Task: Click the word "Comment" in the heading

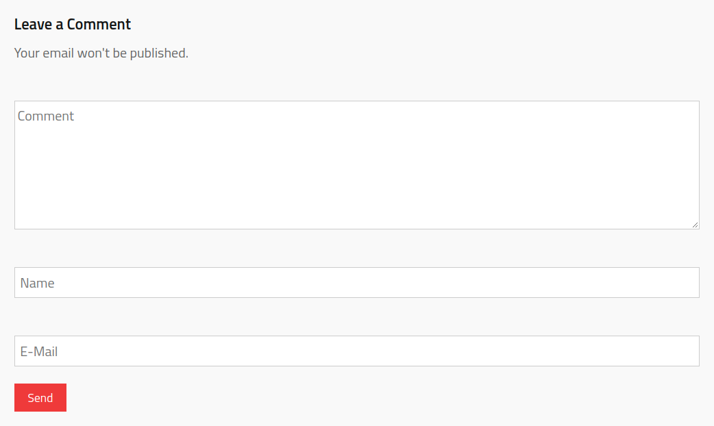Action: click(x=99, y=25)
